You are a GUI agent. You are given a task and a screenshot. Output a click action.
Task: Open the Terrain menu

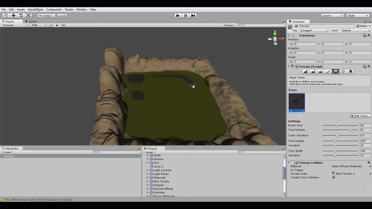[69, 9]
